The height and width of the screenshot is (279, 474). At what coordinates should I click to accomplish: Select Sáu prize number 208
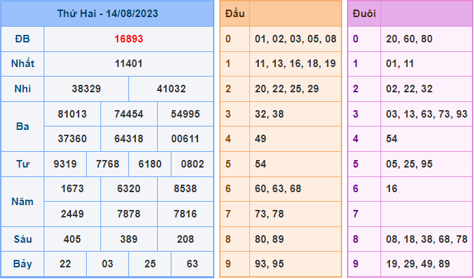(185, 239)
